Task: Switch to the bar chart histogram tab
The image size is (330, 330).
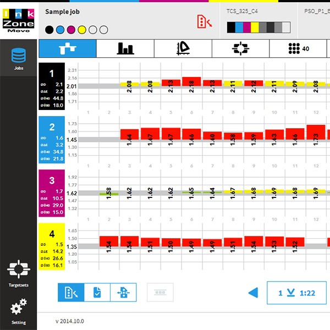Action: coord(125,48)
